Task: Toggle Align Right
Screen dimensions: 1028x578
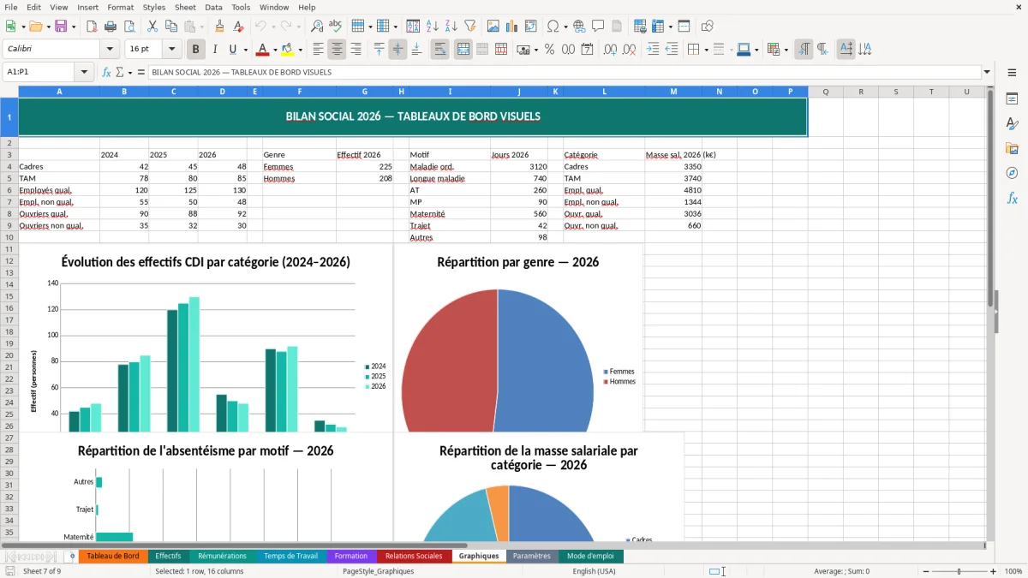Action: click(356, 50)
